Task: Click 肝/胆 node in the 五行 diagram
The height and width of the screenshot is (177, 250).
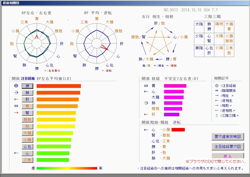Action: pos(159,23)
